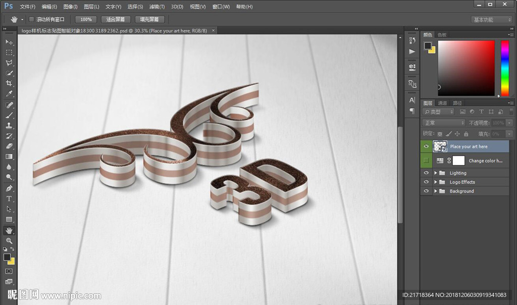Enable the 滚动所有窗口 checkbox

coord(31,19)
